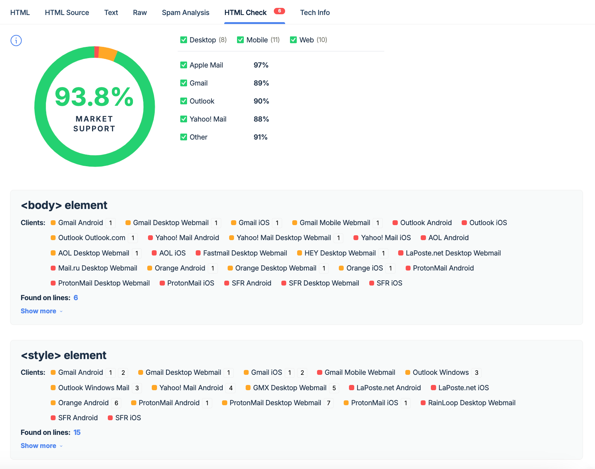The width and height of the screenshot is (595, 469).
Task: Toggle the Mobile clients checkbox
Action: (240, 40)
